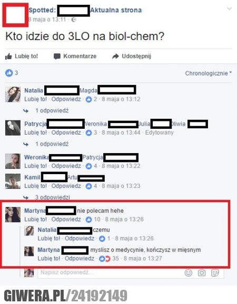Open sticker picker icon in reply box

(215, 273)
